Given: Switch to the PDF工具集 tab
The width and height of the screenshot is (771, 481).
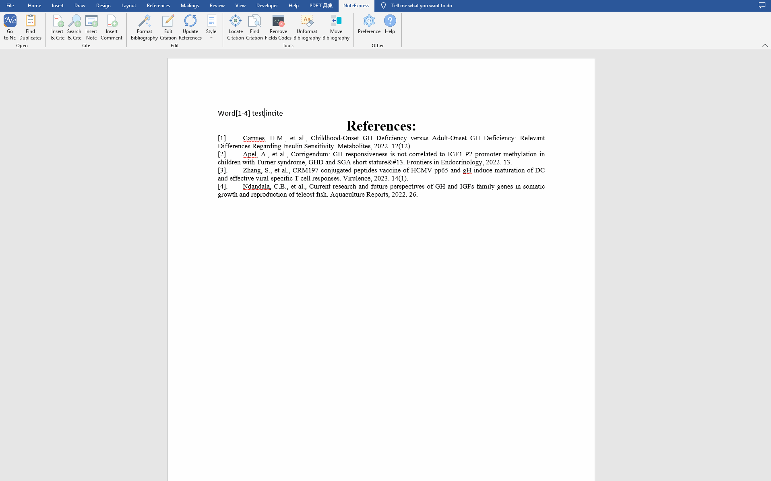Looking at the screenshot, I should [x=321, y=6].
